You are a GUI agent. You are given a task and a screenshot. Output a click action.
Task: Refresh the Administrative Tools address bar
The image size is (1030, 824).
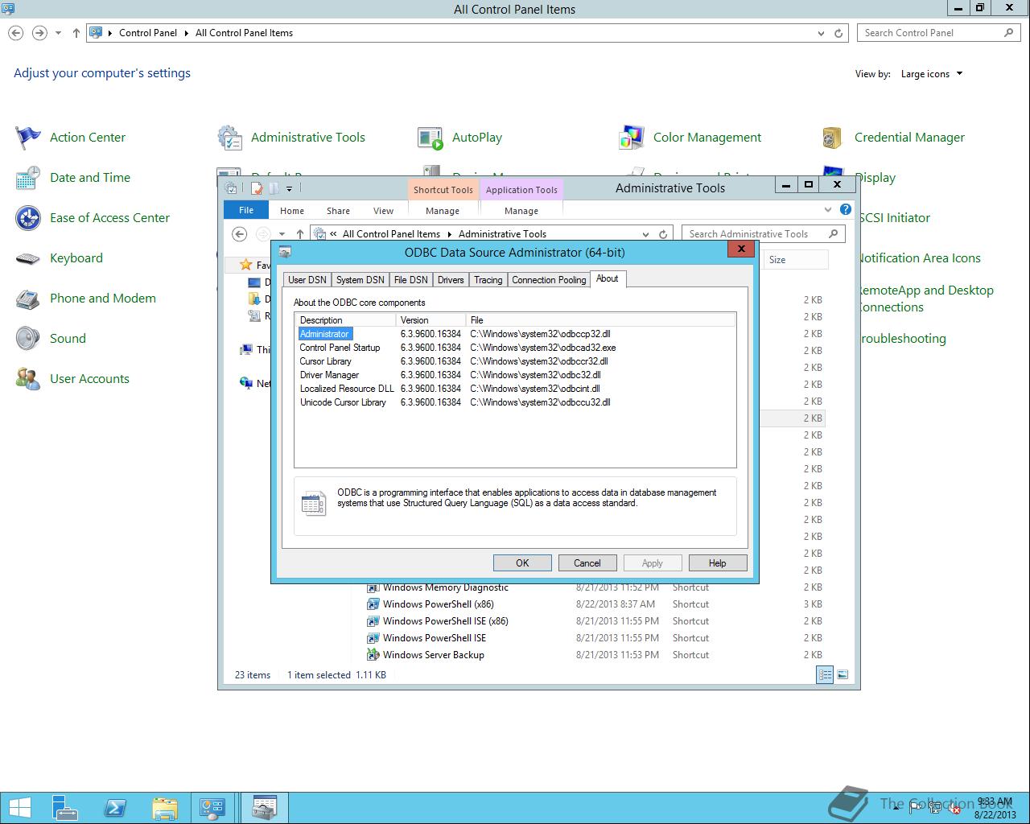(663, 234)
